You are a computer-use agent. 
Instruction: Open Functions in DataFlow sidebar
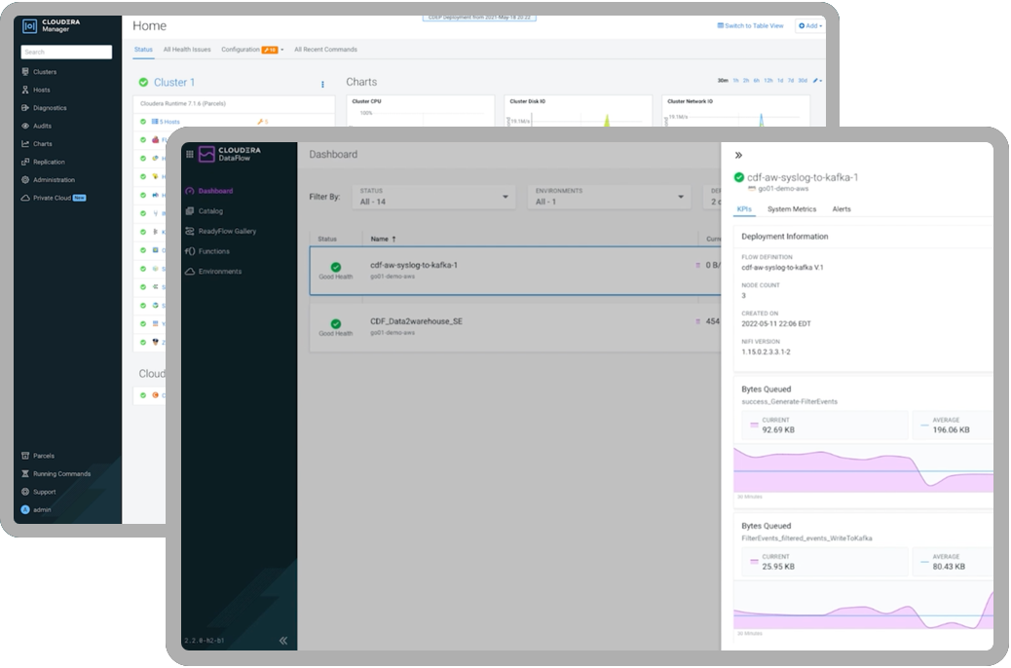206,251
